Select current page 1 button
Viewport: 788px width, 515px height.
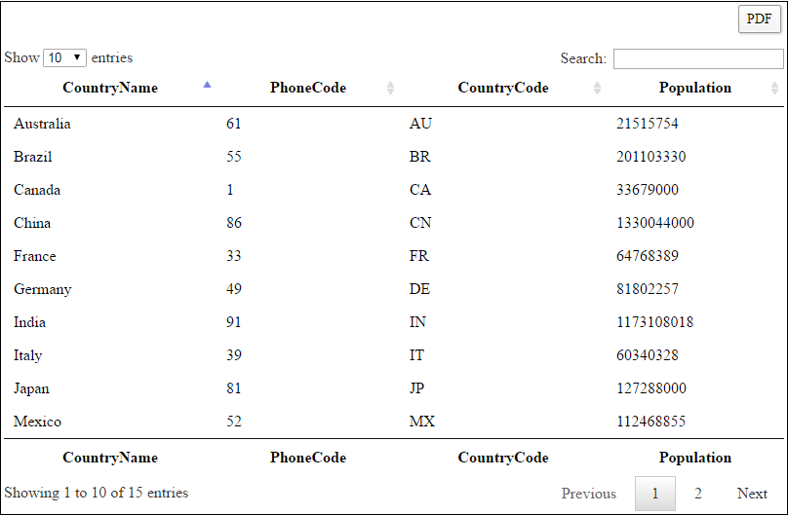[655, 494]
